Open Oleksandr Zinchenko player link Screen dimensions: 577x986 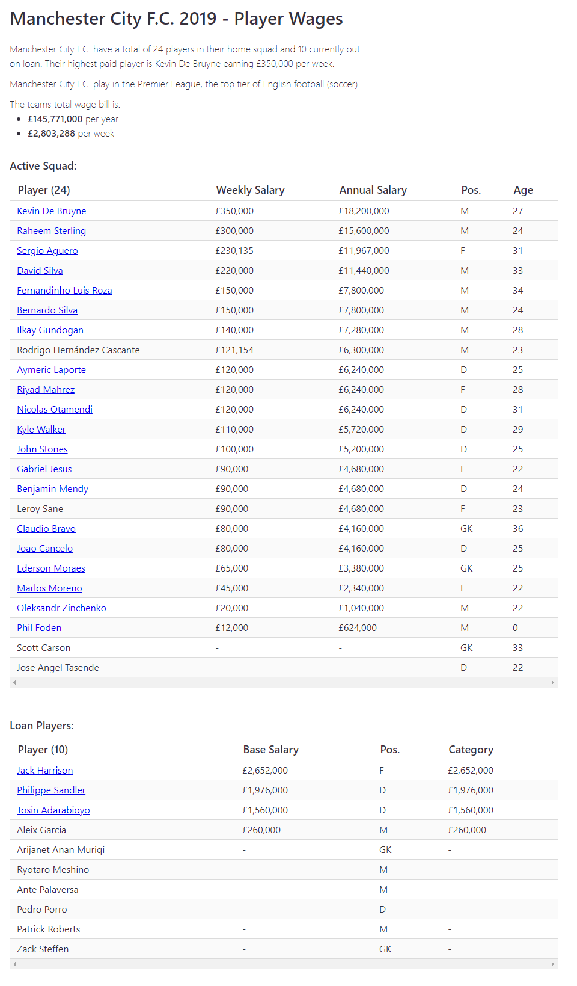pyautogui.click(x=61, y=608)
